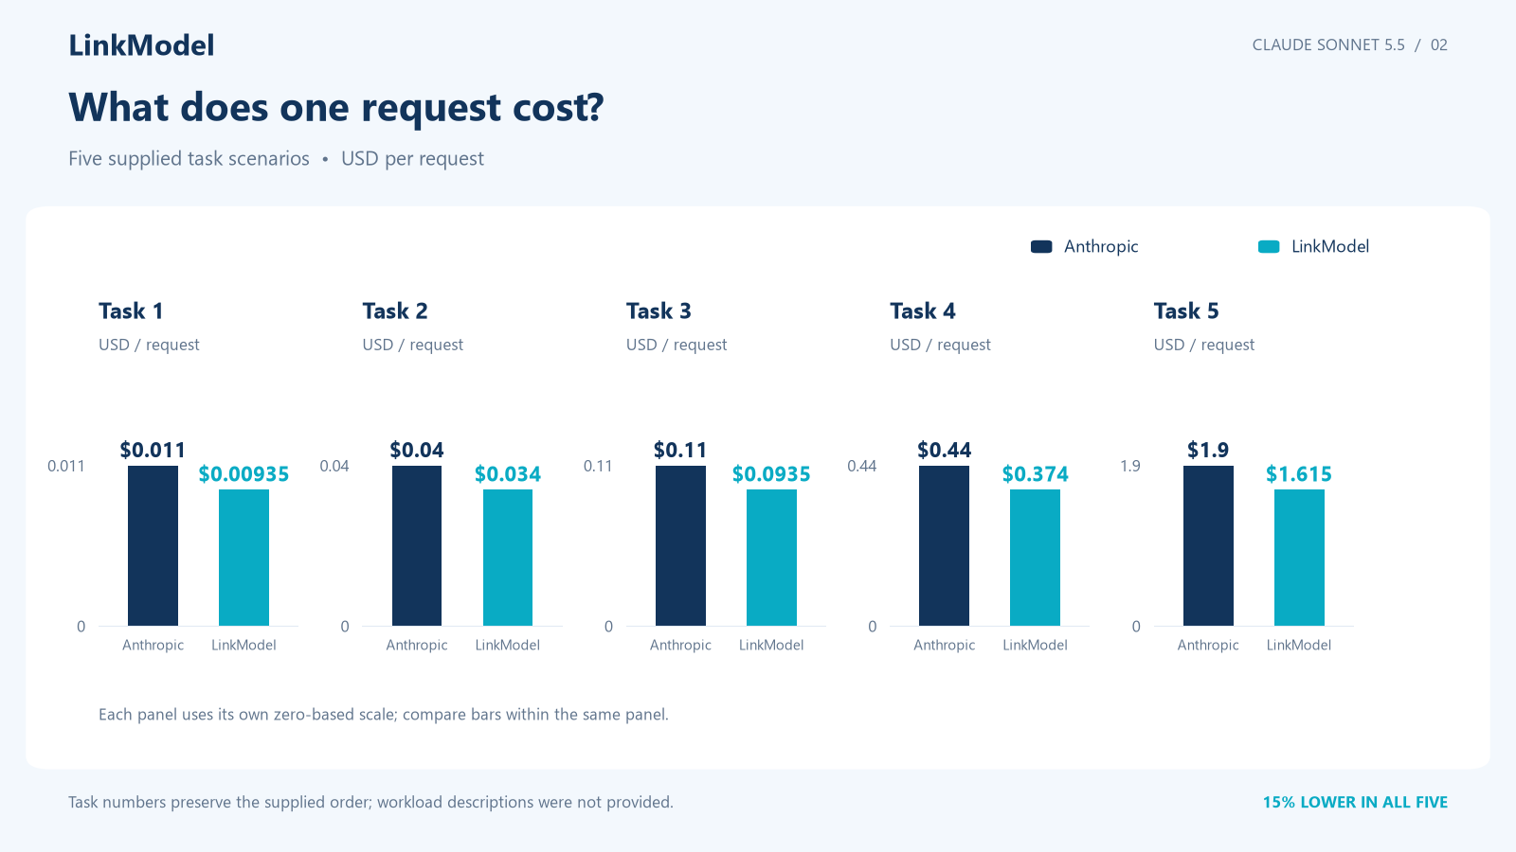The height and width of the screenshot is (852, 1516).
Task: Click the $0.011 value label
Action: [x=153, y=451]
